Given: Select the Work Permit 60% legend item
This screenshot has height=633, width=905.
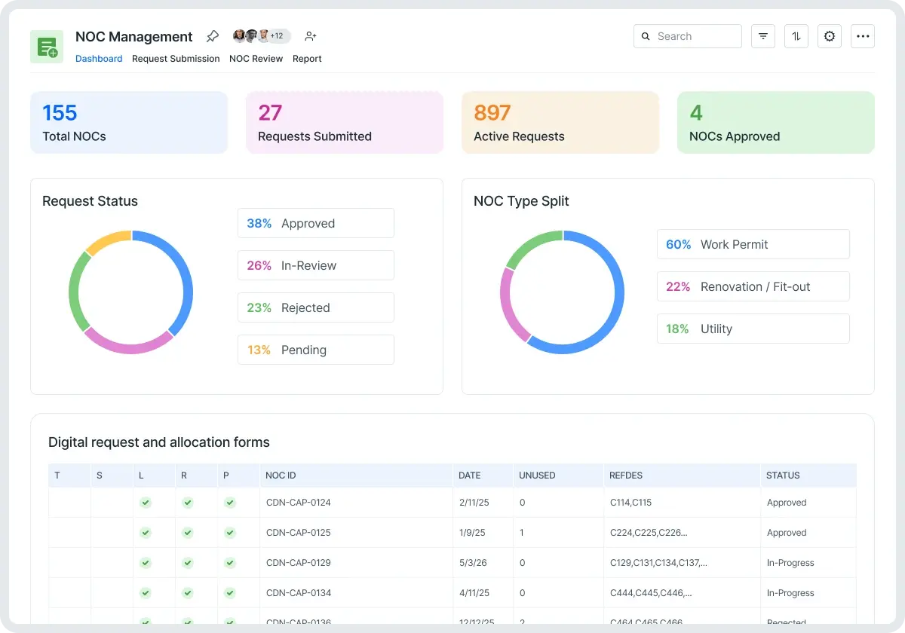Looking at the screenshot, I should (x=753, y=244).
